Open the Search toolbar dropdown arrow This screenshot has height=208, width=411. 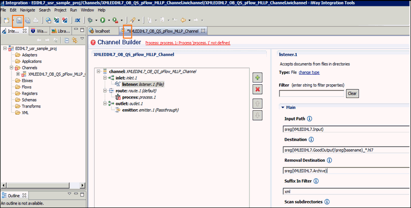[x=139, y=21]
